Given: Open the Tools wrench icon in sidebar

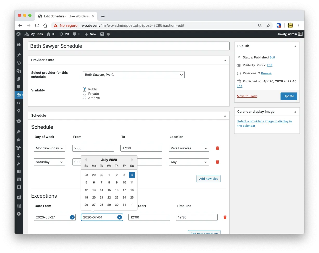Looking at the screenshot, I should pos(18,164).
